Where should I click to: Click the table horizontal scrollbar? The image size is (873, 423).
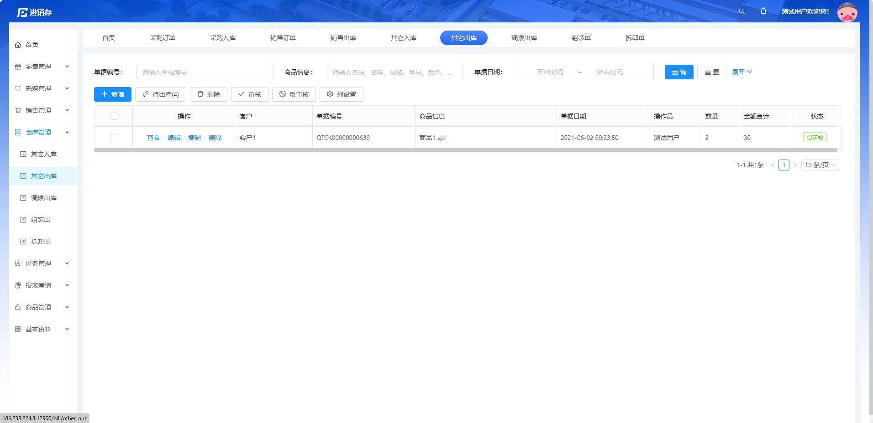tap(466, 150)
